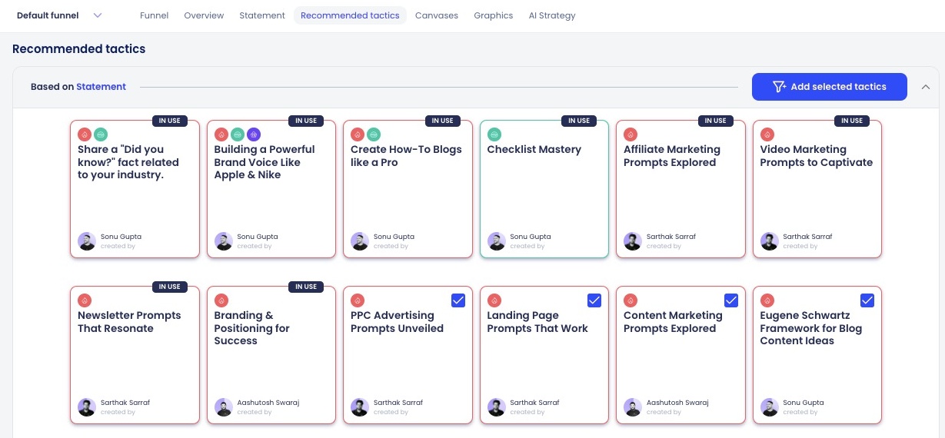Click the red icon on Branding & Positioning card
The height and width of the screenshot is (438, 945).
(x=221, y=300)
